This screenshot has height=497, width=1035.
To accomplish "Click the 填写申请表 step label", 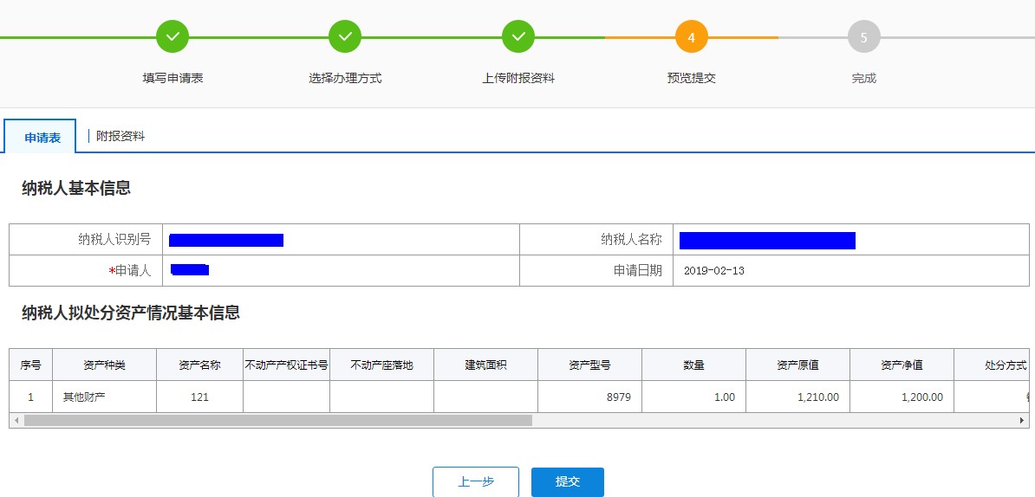I will pos(172,78).
